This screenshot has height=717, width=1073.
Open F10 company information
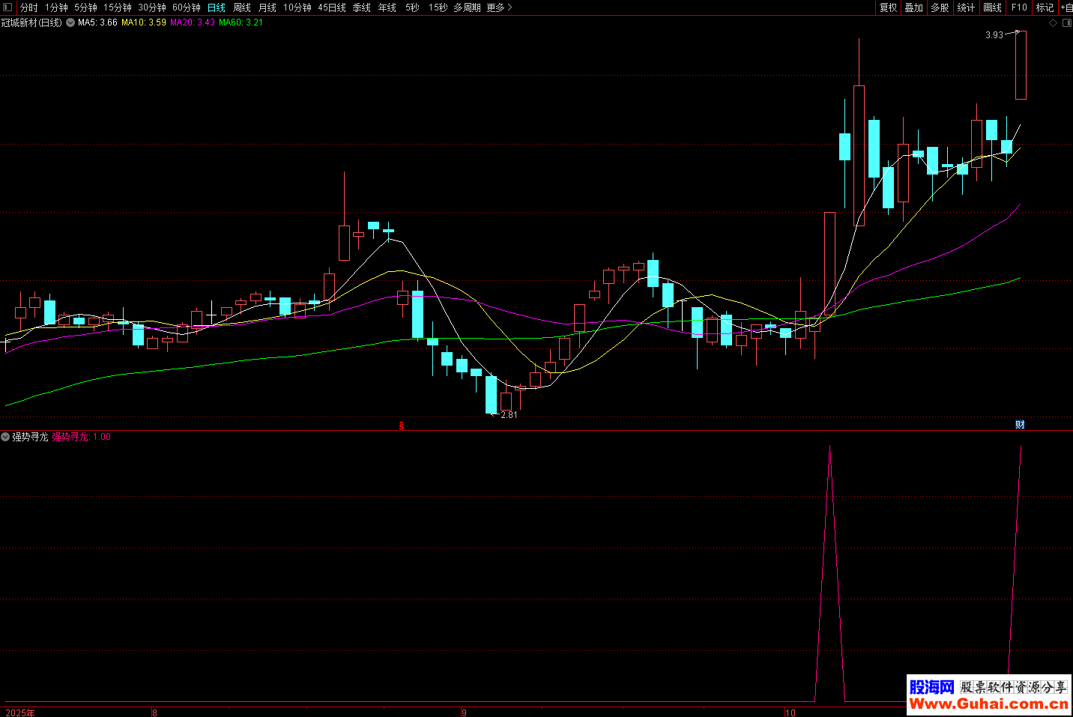click(1019, 7)
